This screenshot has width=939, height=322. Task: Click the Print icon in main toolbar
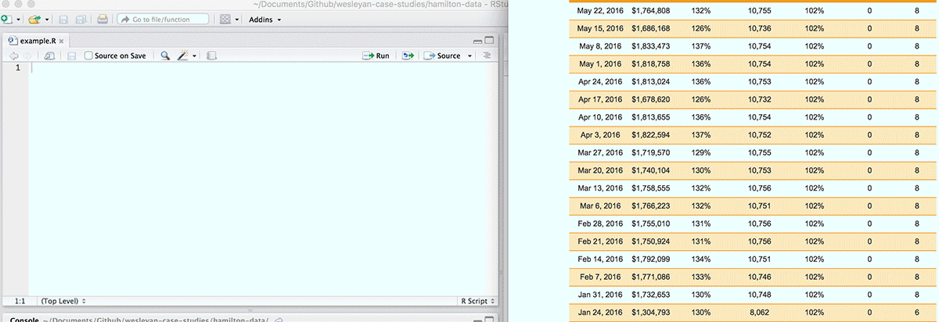click(x=103, y=19)
